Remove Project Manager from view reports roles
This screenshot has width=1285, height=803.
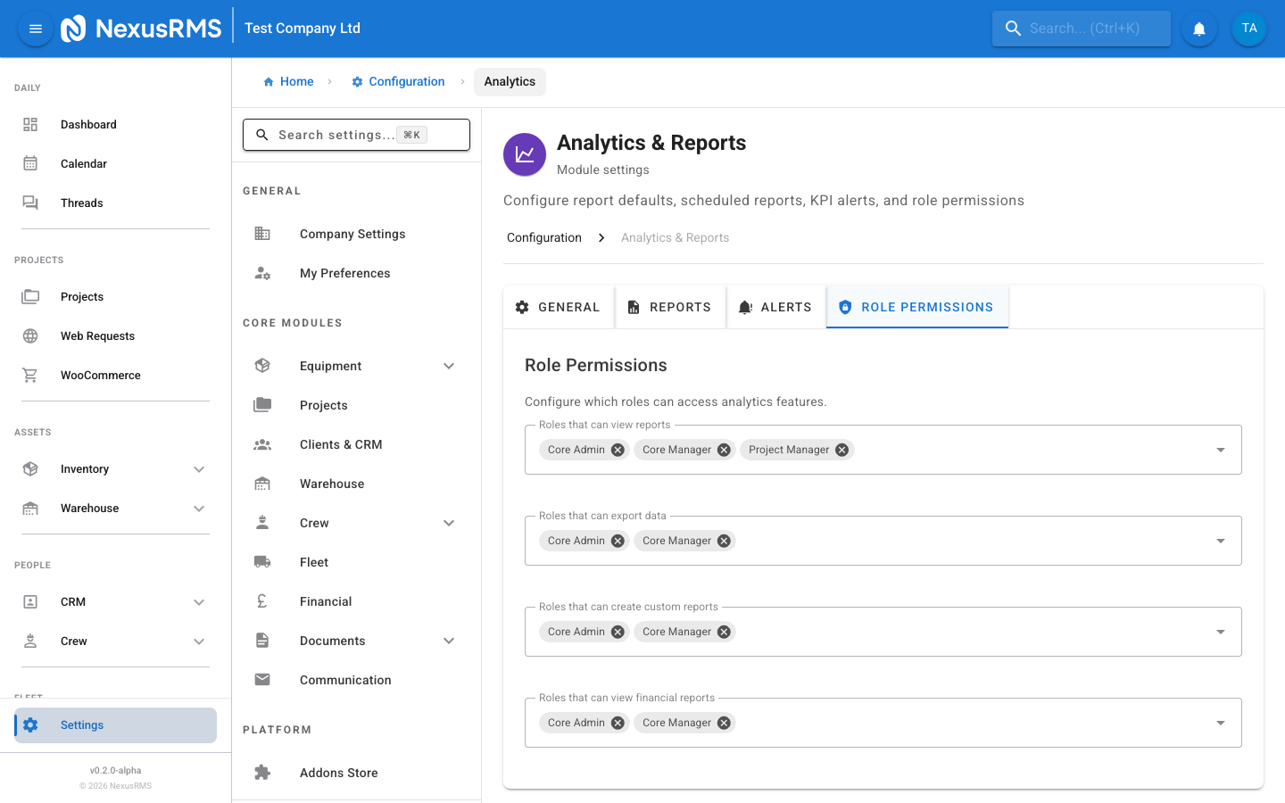[841, 450]
